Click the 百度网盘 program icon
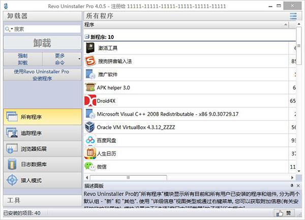This screenshot has height=220, width=305. click(x=90, y=140)
